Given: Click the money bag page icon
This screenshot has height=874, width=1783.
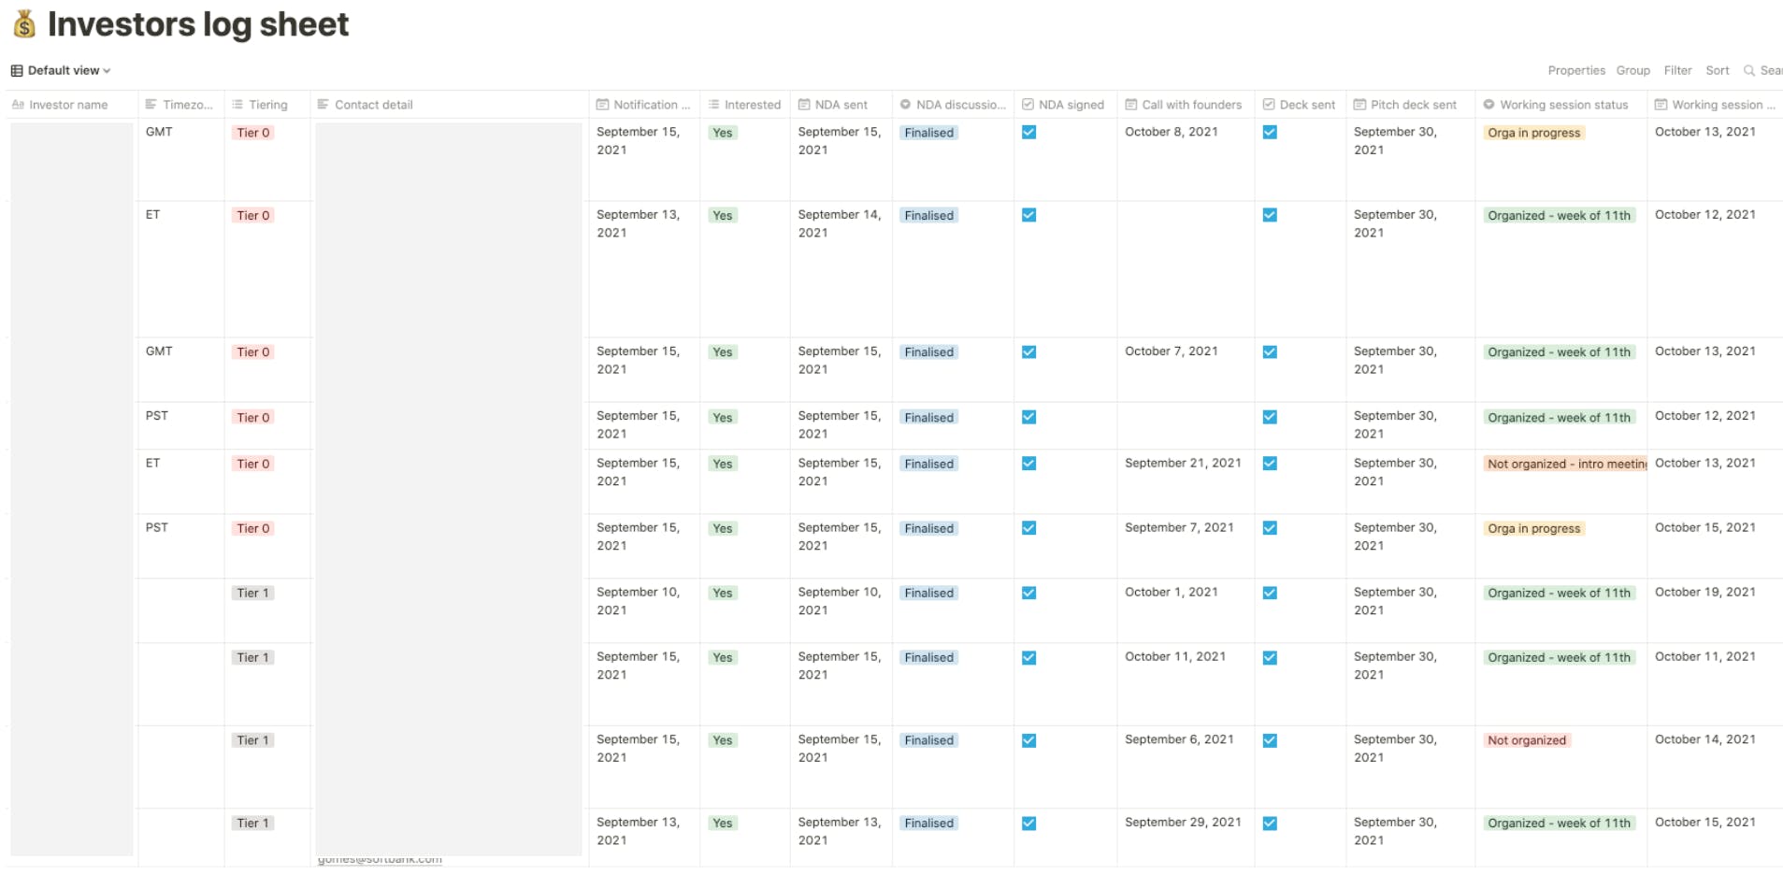Looking at the screenshot, I should [24, 24].
